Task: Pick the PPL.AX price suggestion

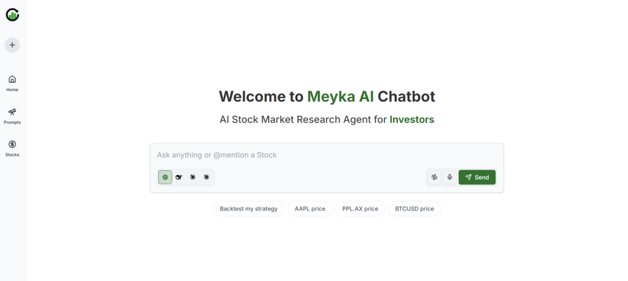Action: point(360,209)
